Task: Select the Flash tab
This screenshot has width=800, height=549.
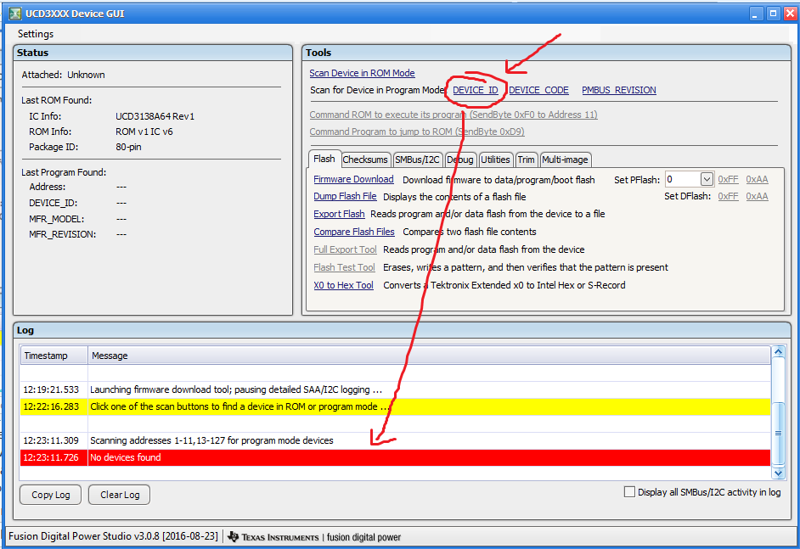Action: coord(324,159)
